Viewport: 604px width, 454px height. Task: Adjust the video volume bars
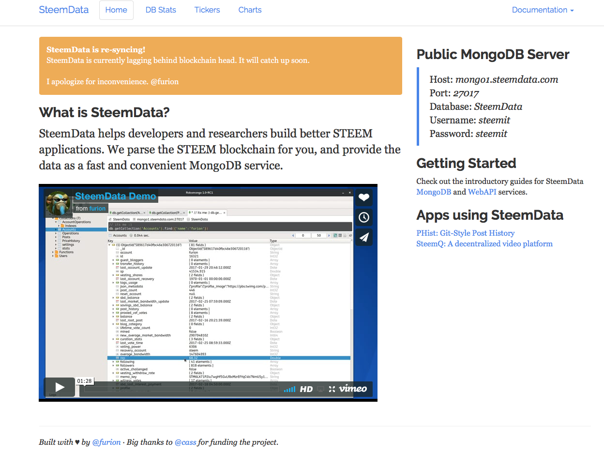pos(289,389)
